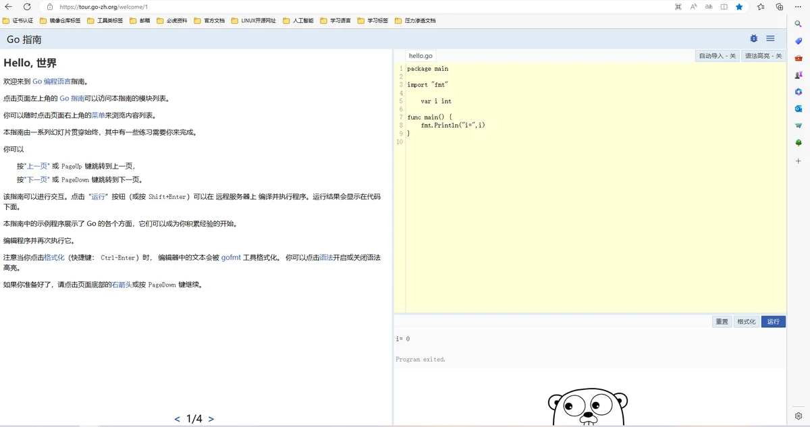Click the 语法 link in paragraph
810x427 pixels.
pyautogui.click(x=326, y=258)
